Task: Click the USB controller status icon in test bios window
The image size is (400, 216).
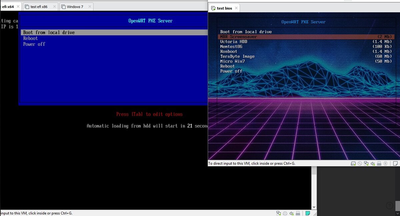Action: 379,164
